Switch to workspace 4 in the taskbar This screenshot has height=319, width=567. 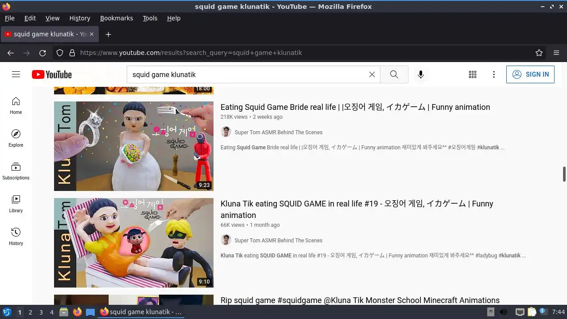[x=51, y=312]
